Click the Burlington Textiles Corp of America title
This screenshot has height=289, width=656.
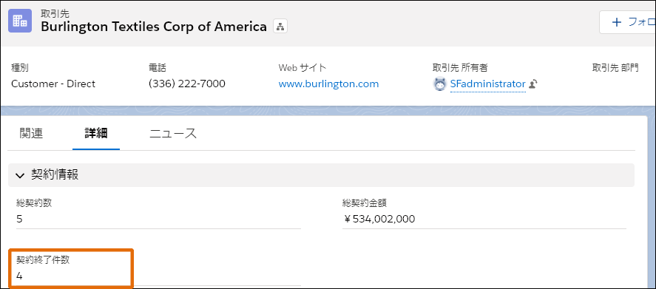point(154,27)
